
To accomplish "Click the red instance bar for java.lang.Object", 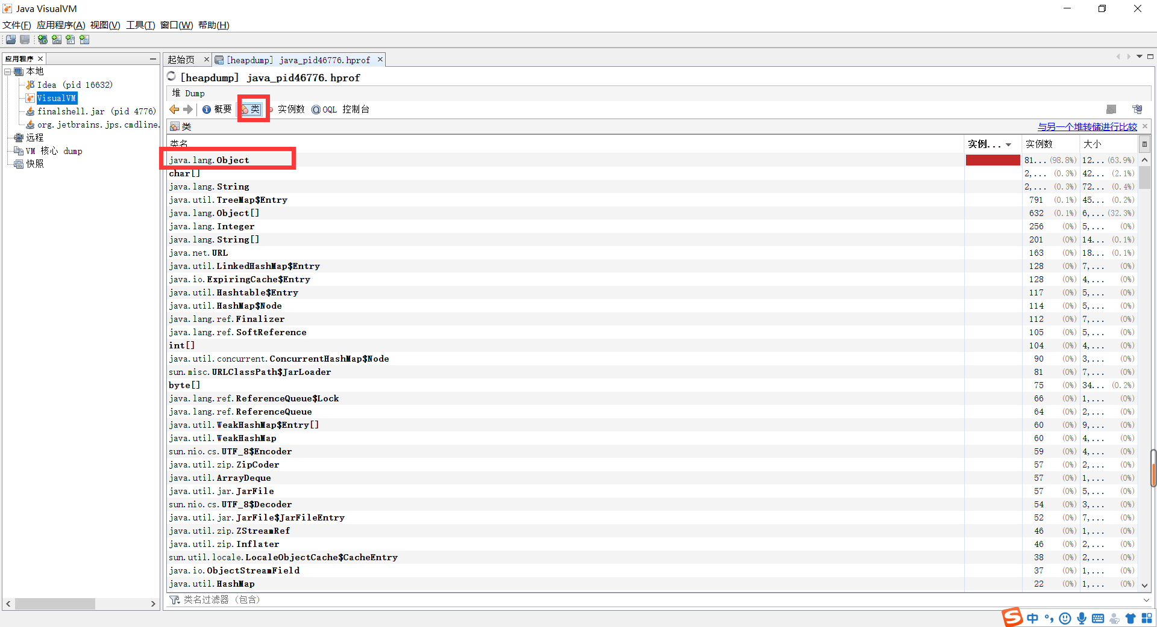I will coord(992,160).
